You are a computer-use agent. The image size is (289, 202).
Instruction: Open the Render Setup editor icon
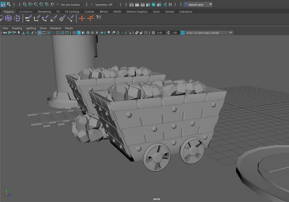(159, 4)
